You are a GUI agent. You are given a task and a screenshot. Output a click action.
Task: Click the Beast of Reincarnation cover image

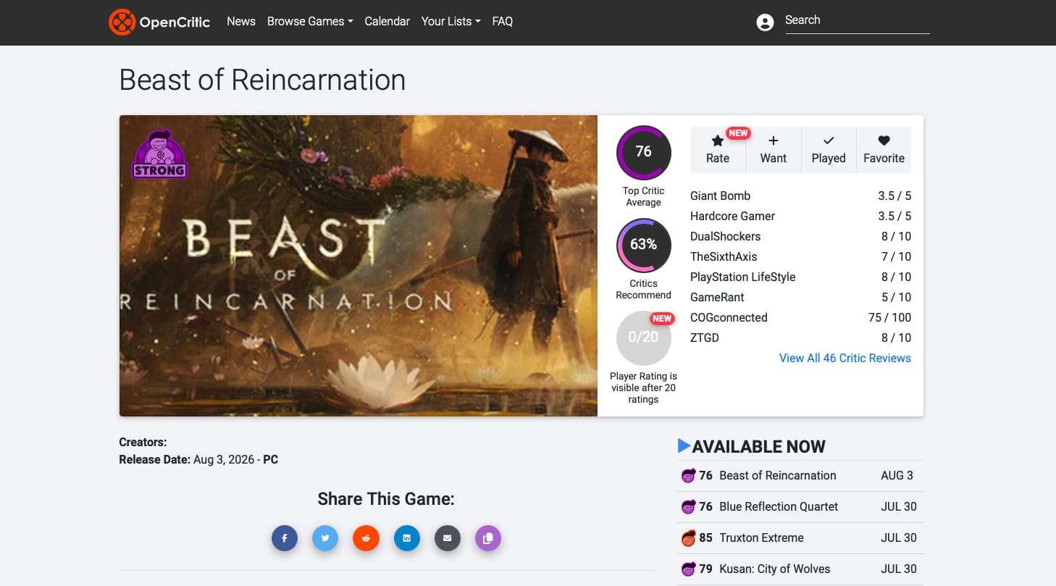[x=359, y=266]
